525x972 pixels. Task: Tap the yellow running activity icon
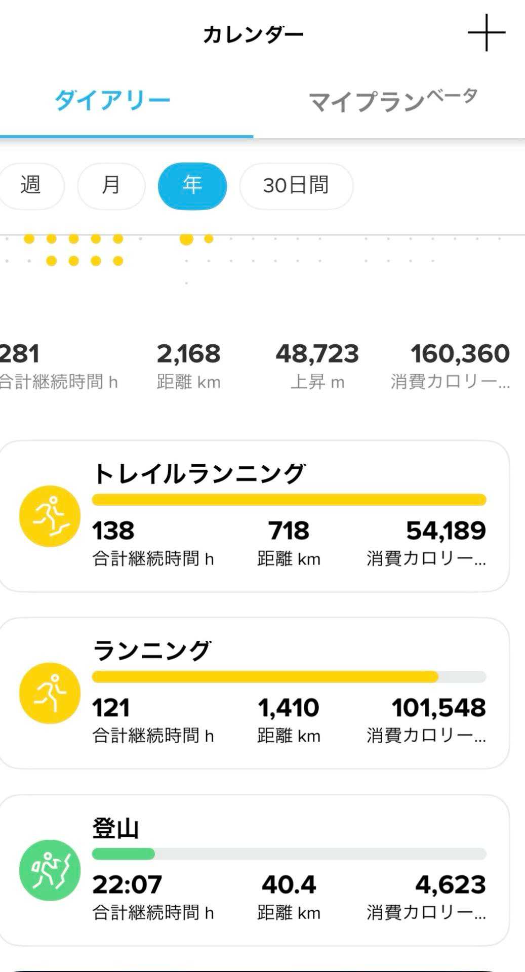(50, 693)
